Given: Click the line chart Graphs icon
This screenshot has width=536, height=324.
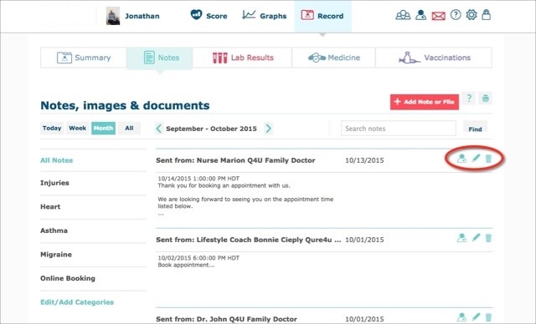Looking at the screenshot, I should [249, 15].
